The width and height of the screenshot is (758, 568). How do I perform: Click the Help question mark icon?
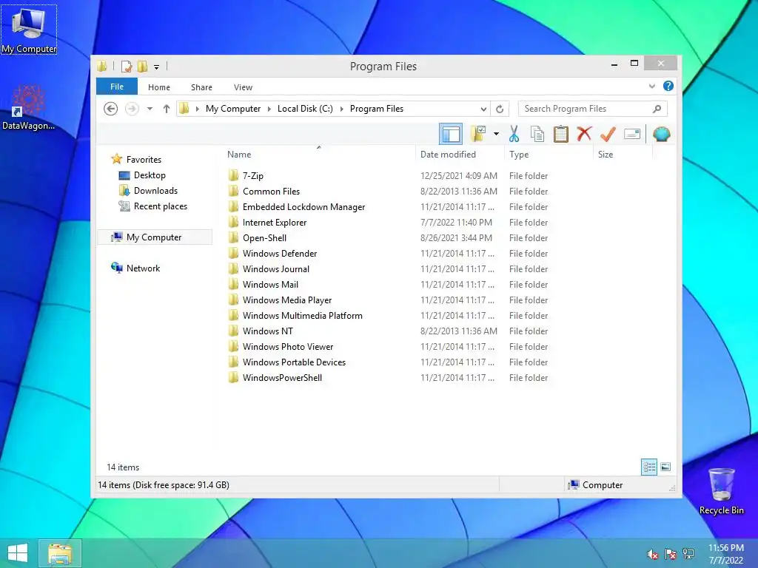[668, 86]
